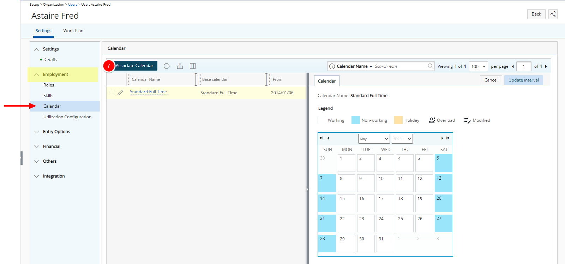The width and height of the screenshot is (565, 264).
Task: Click the Associate Calendar button
Action: pos(134,66)
